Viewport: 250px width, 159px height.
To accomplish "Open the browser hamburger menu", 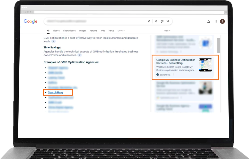I will (x=226, y=12).
